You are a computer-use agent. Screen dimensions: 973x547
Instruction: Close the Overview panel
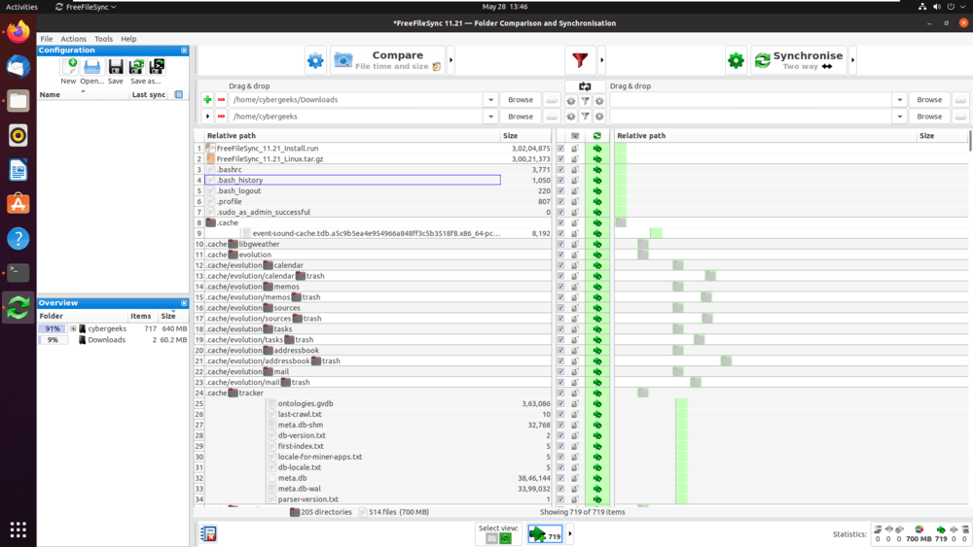(184, 303)
